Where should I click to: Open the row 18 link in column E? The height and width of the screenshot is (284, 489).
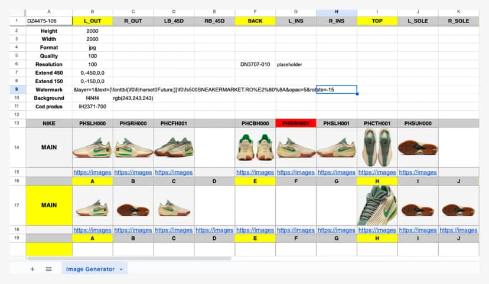[255, 230]
